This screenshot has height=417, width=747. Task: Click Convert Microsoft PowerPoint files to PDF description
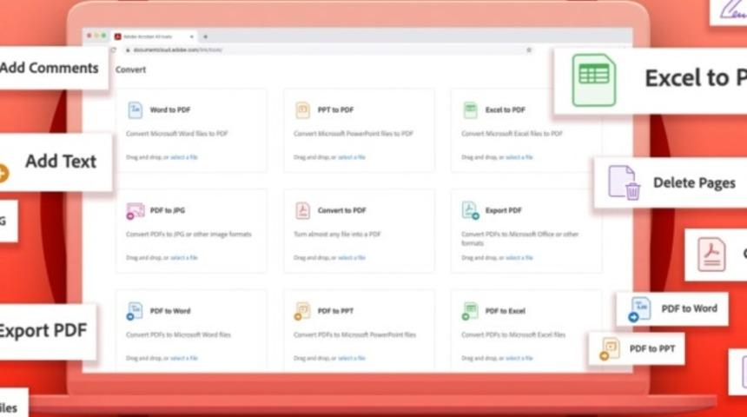tap(354, 134)
